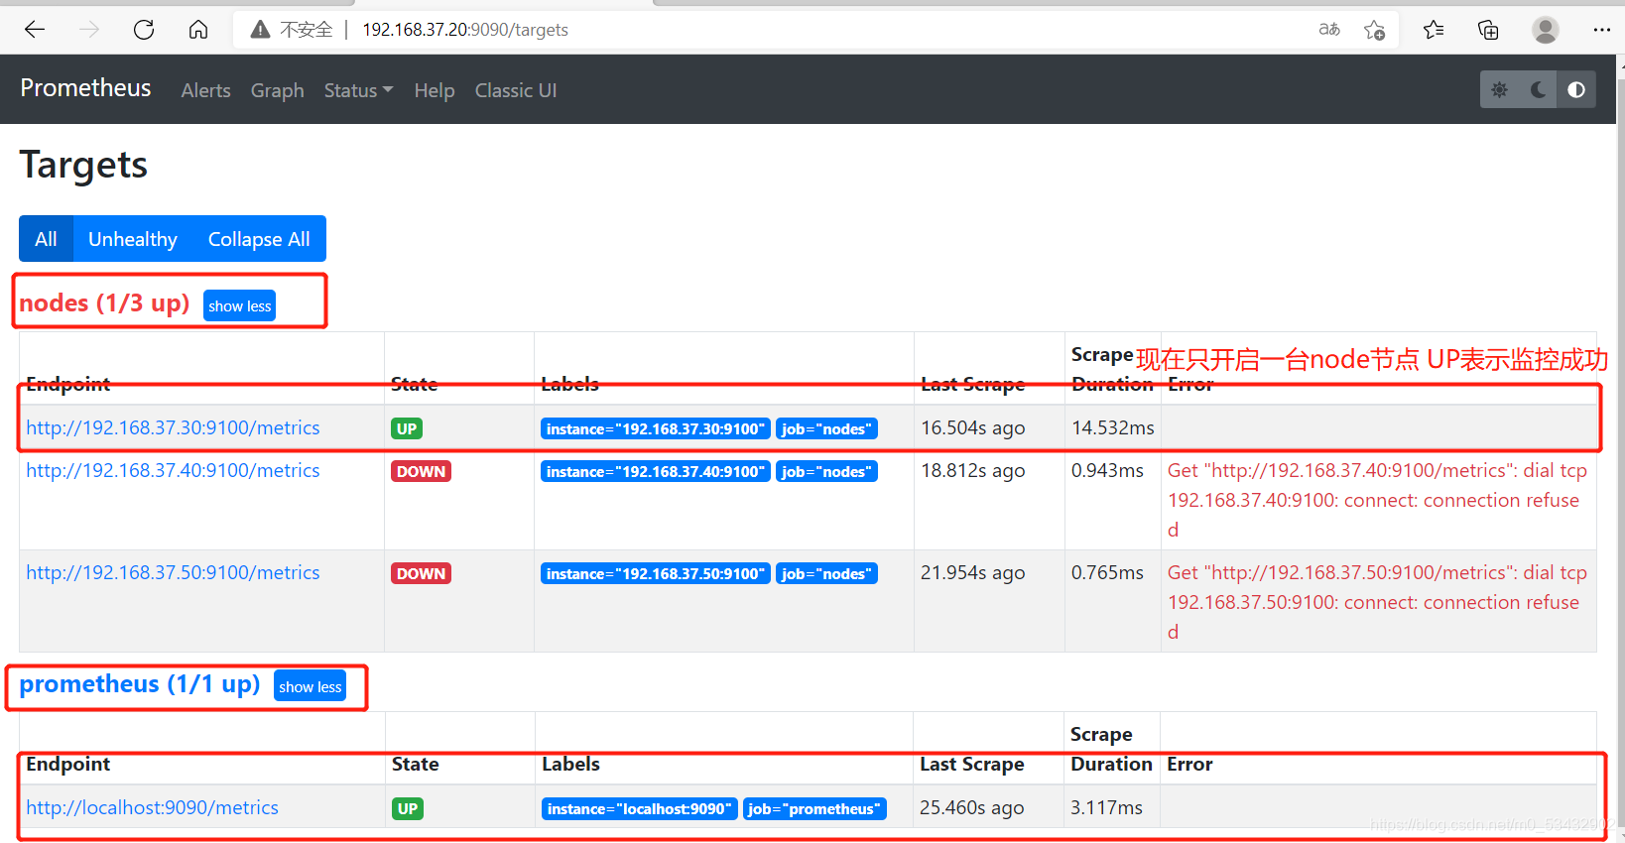Click the 21.954s ago last scrape value

972,572
